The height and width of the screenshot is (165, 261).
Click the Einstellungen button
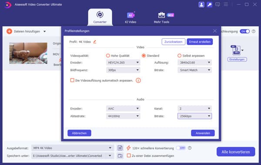coord(237,59)
